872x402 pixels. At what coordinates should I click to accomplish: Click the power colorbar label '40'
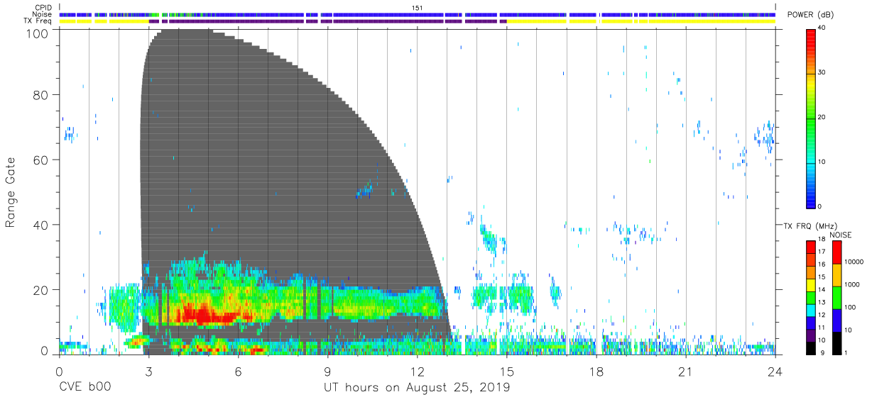coord(822,28)
